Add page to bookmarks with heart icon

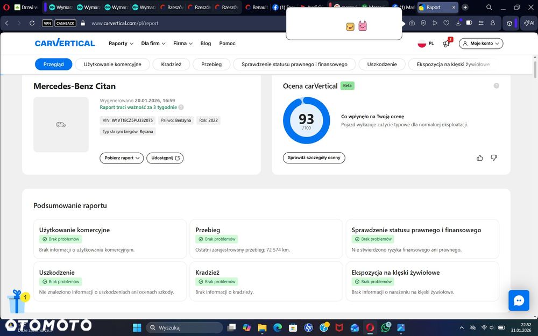pos(446,23)
